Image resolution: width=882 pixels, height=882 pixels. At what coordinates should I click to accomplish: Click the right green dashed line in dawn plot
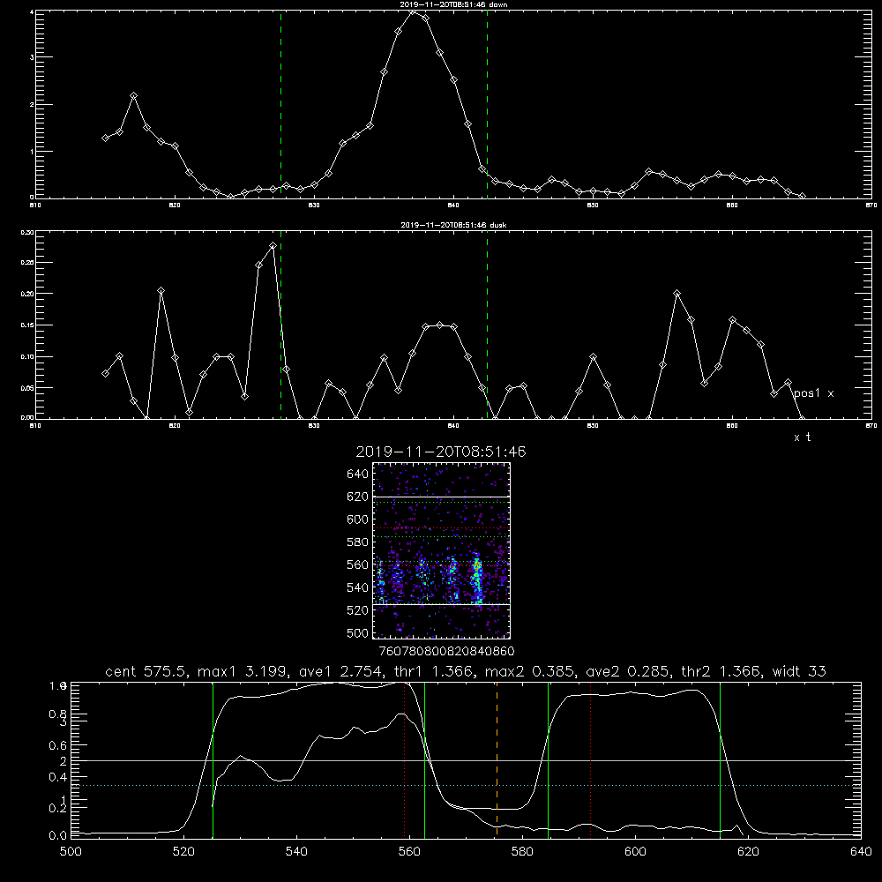tap(487, 105)
